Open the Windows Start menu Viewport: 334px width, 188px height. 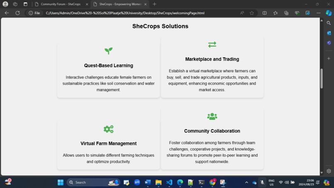pyautogui.click(x=61, y=182)
